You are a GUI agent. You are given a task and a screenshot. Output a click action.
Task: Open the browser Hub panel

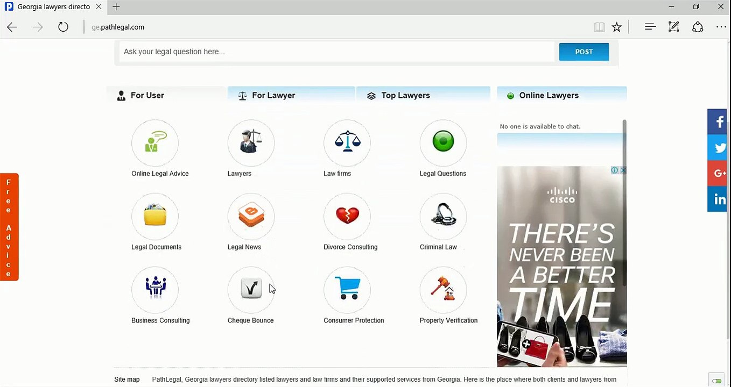pyautogui.click(x=650, y=27)
